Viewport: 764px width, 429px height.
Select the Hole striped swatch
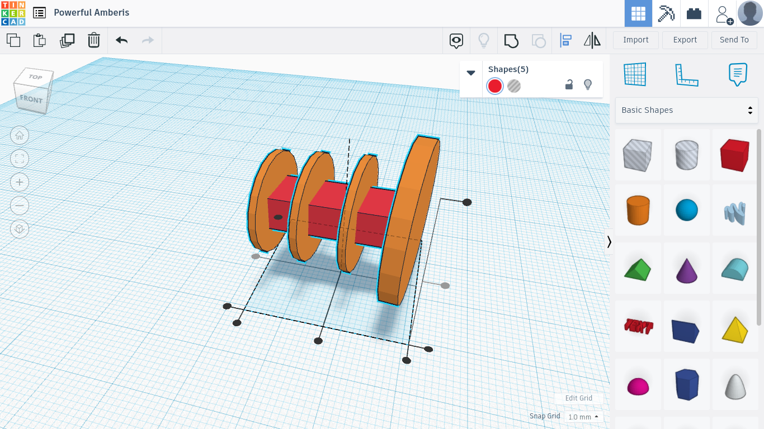[x=514, y=86]
